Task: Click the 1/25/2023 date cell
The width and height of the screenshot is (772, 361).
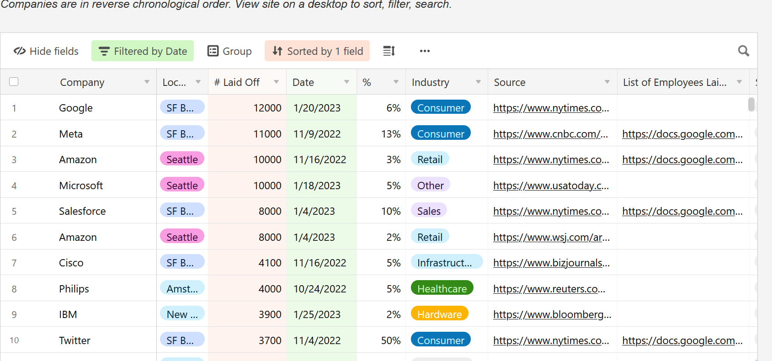Action: [x=322, y=314]
